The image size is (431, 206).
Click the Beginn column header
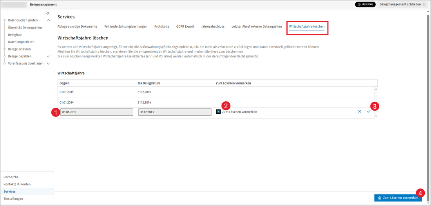[65, 83]
